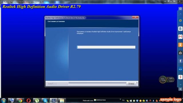Open the VKontakte shortcut in sidebar
183x103 pixels.
[x=180, y=29]
